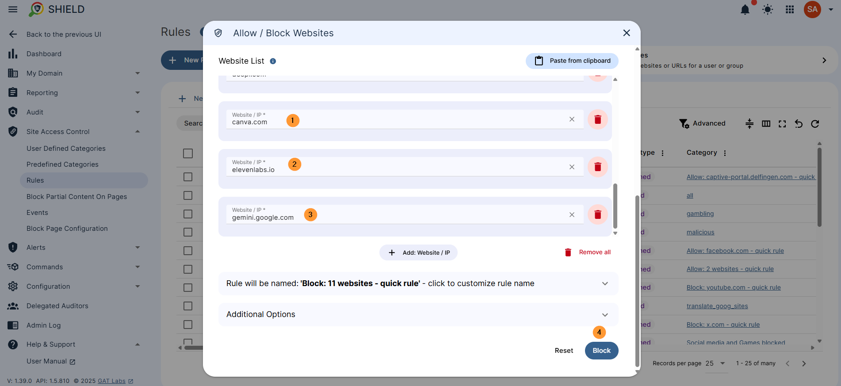Expand Audit sidebar menu

[138, 112]
